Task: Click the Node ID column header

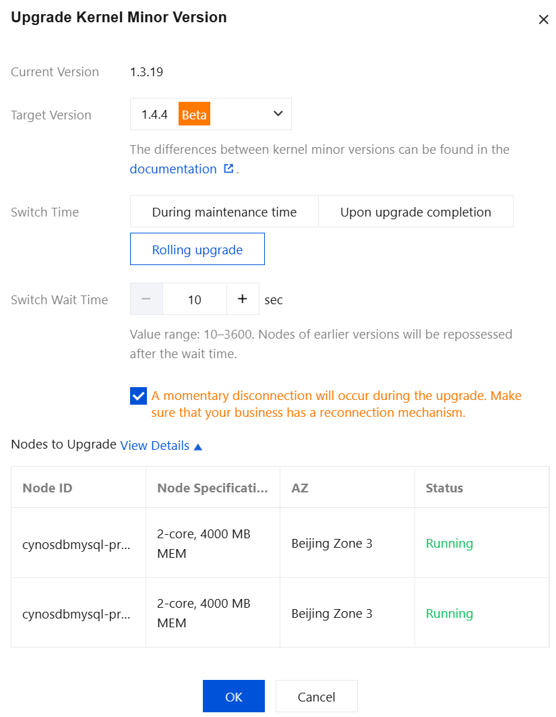Action: pos(47,488)
